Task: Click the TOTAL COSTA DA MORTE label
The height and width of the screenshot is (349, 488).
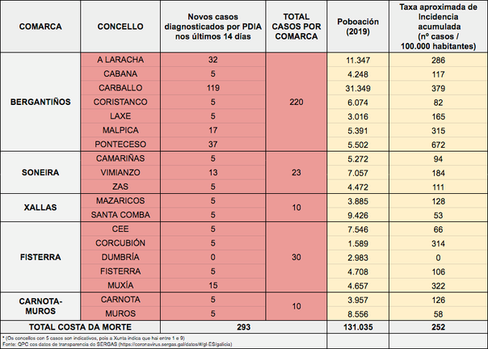Action: [81, 326]
